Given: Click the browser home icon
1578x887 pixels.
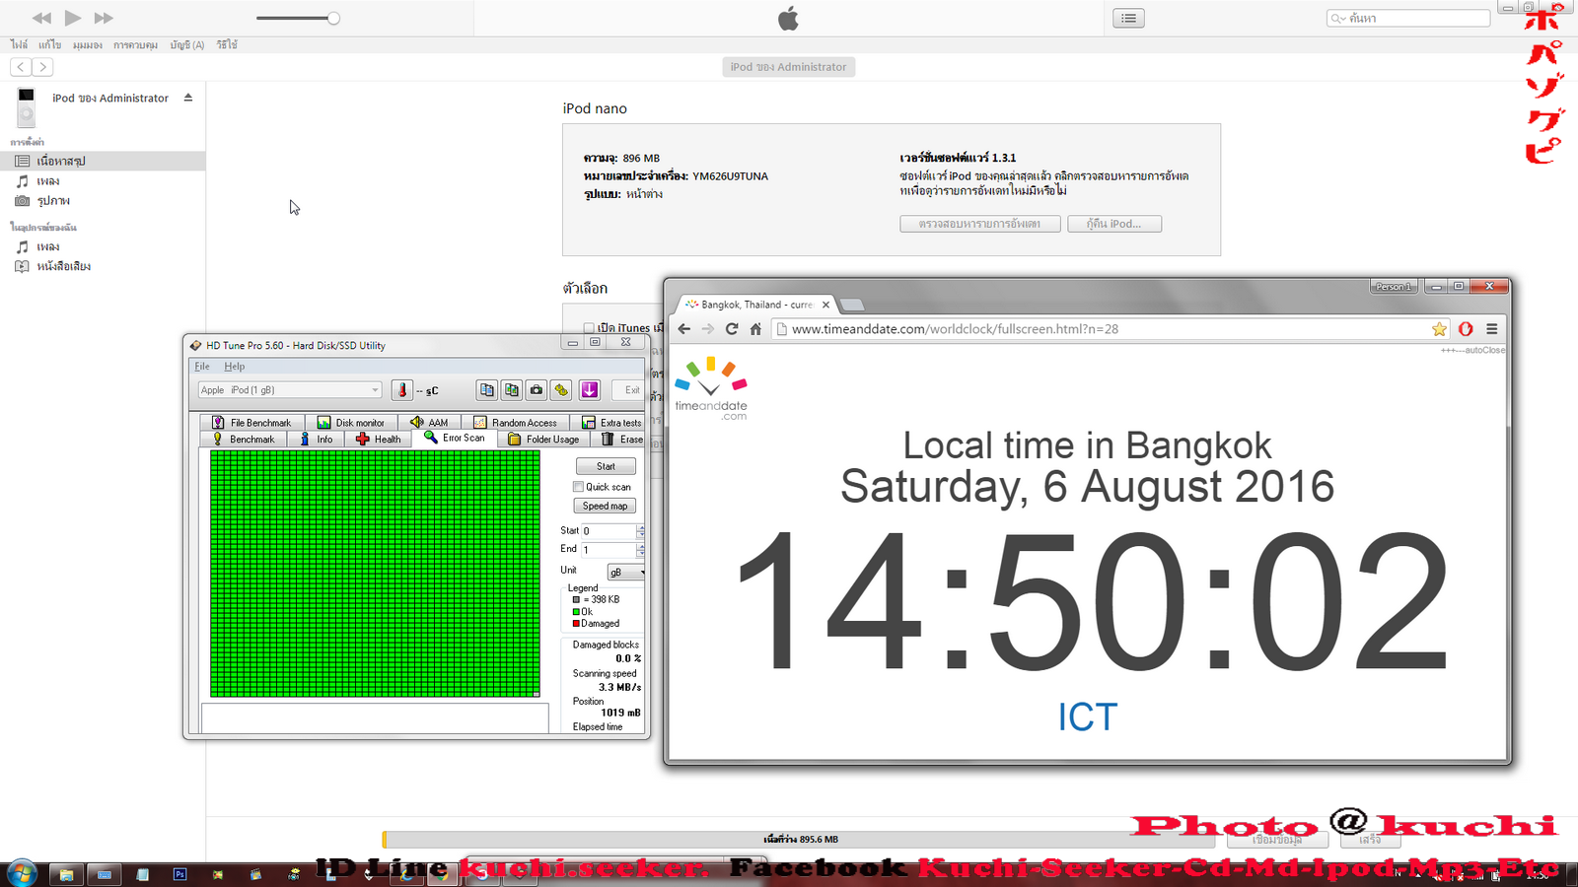Looking at the screenshot, I should [755, 329].
